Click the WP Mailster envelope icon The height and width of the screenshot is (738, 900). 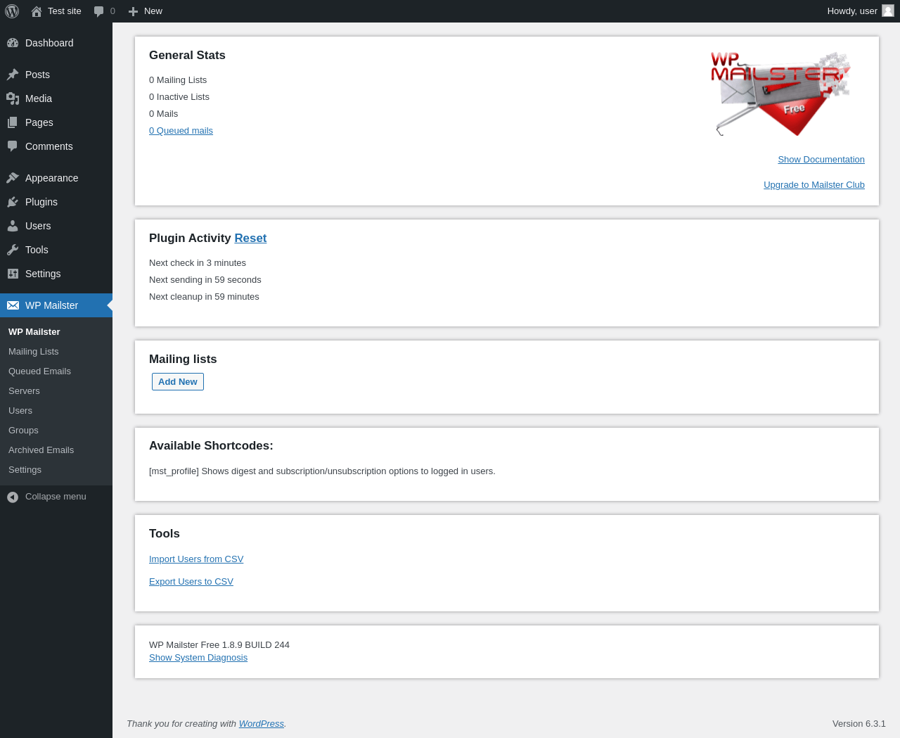click(x=13, y=305)
